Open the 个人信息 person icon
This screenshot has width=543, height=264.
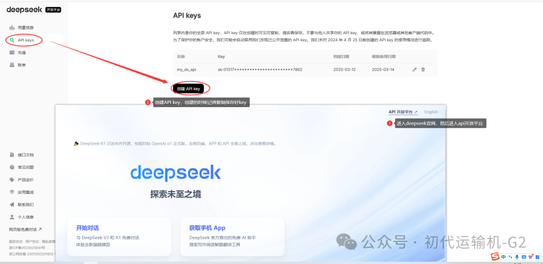pos(12,217)
